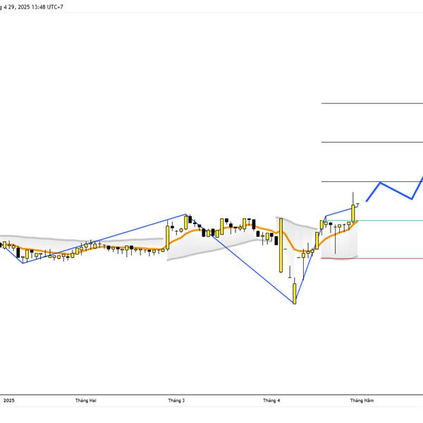This screenshot has width=423, height=423.
Task: Click the "2025" year label on time axis
Action: [9, 400]
